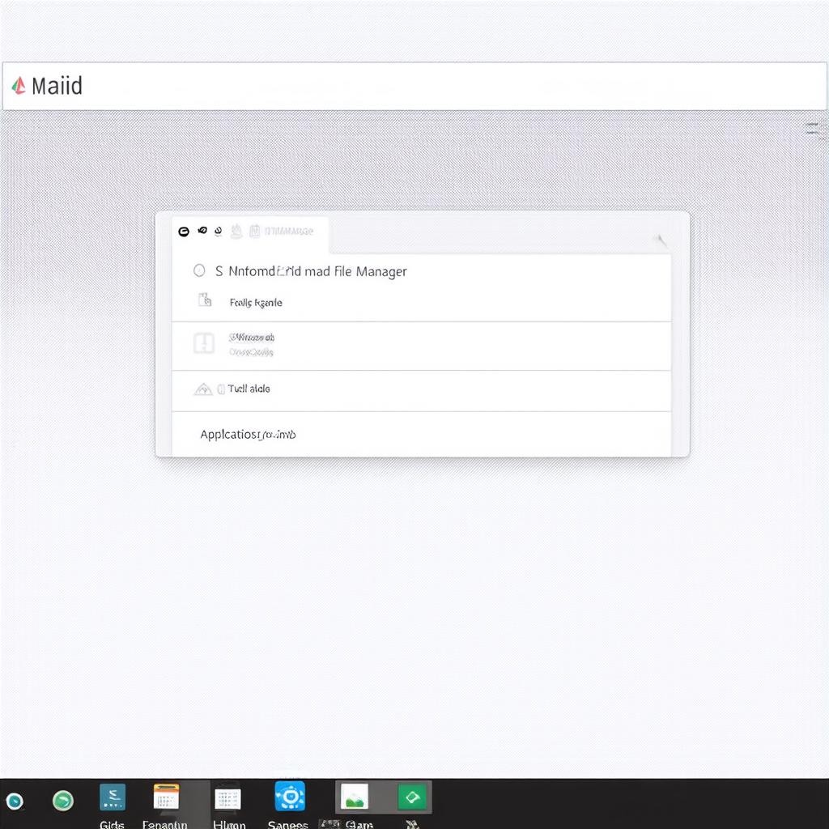Open the orange calendar app in taskbar
Image resolution: width=829 pixels, height=829 pixels.
click(166, 797)
